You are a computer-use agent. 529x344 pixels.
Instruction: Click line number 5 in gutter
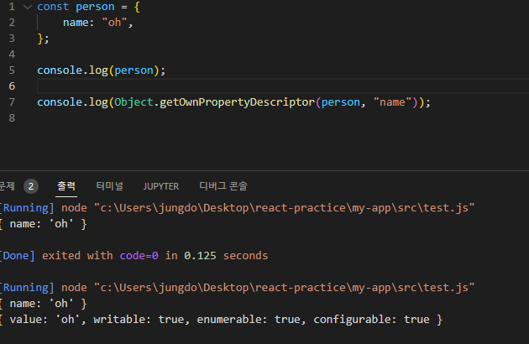(x=12, y=70)
